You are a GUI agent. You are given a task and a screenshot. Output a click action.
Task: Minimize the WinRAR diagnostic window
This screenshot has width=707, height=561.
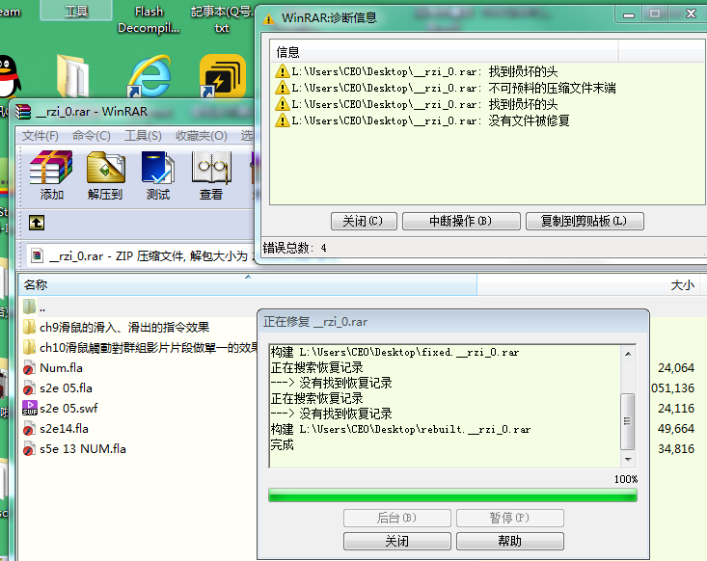coord(629,14)
